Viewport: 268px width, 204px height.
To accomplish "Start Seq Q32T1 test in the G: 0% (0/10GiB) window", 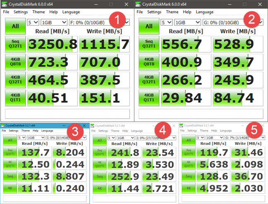I will [x=149, y=44].
